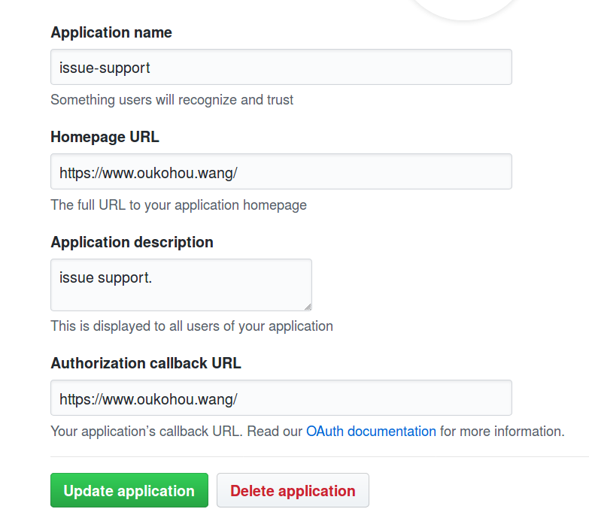The height and width of the screenshot is (515, 589).
Task: Click the description textarea resize handle
Action: 307,306
